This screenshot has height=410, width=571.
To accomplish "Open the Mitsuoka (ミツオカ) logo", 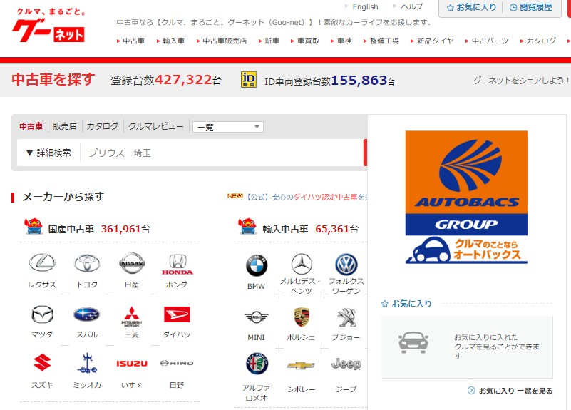I will click(87, 363).
